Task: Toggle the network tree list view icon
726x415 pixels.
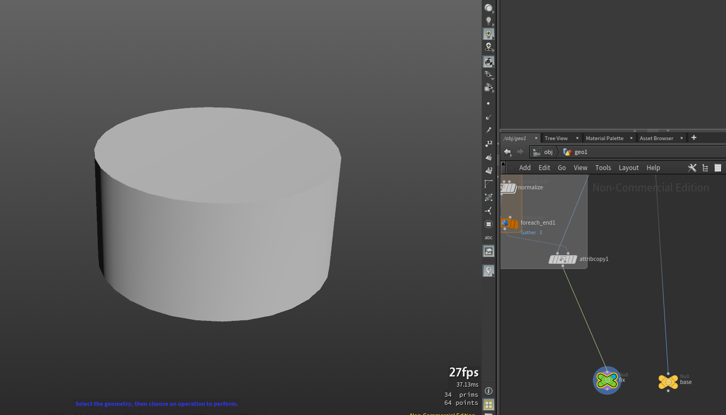Action: (x=705, y=168)
